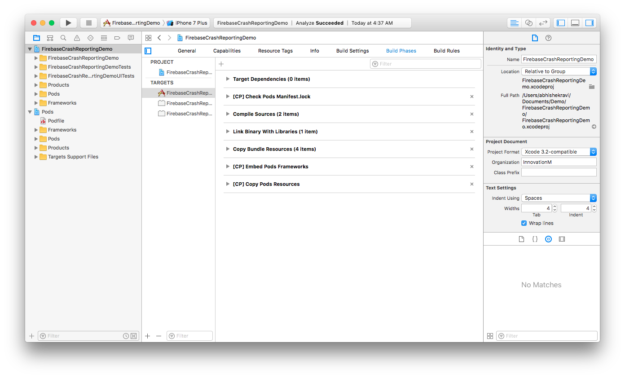Show the Quick Help inspector
This screenshot has width=625, height=378.
pos(548,38)
